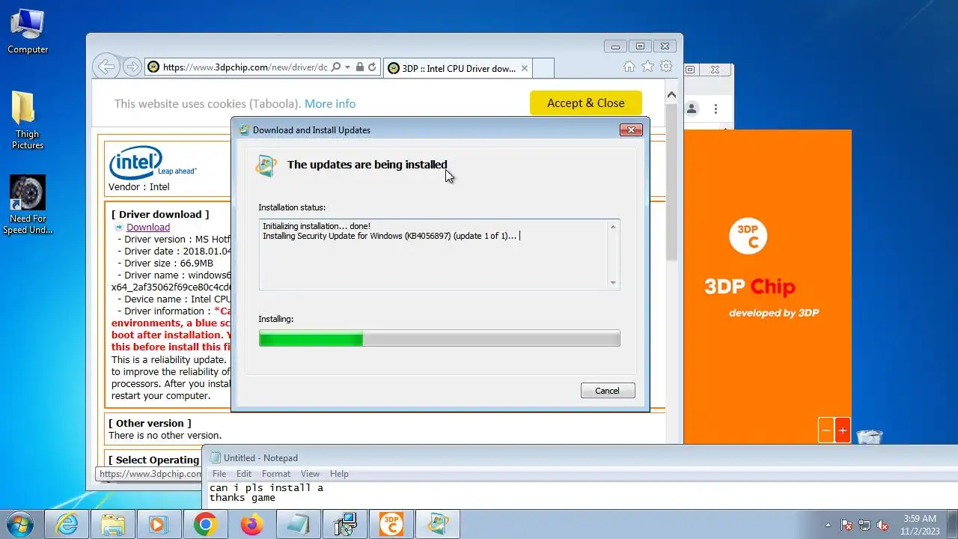Image resolution: width=958 pixels, height=539 pixels.
Task: Click the refresh icon in IE address bar
Action: (372, 67)
